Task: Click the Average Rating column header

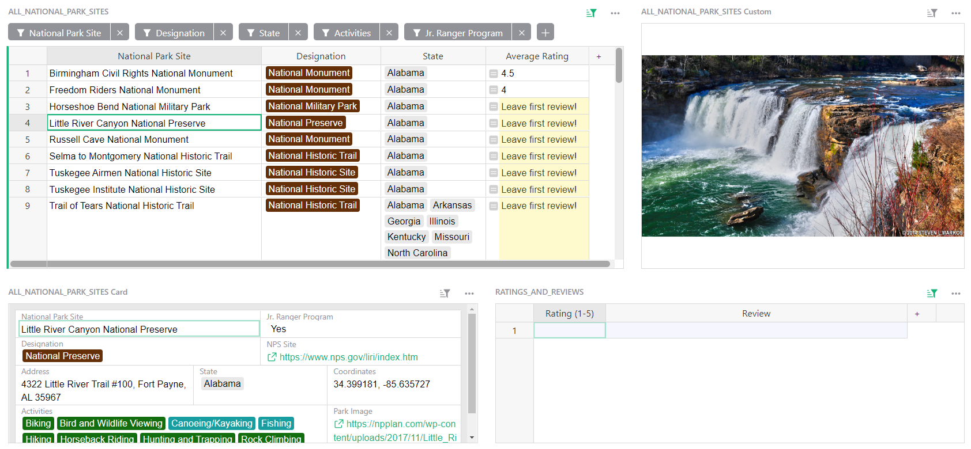Action: pos(537,56)
